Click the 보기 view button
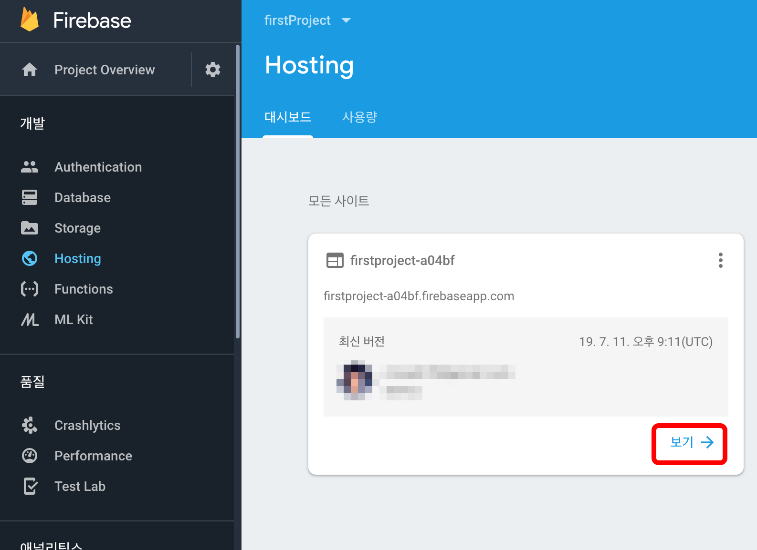This screenshot has width=757, height=550. pos(691,442)
